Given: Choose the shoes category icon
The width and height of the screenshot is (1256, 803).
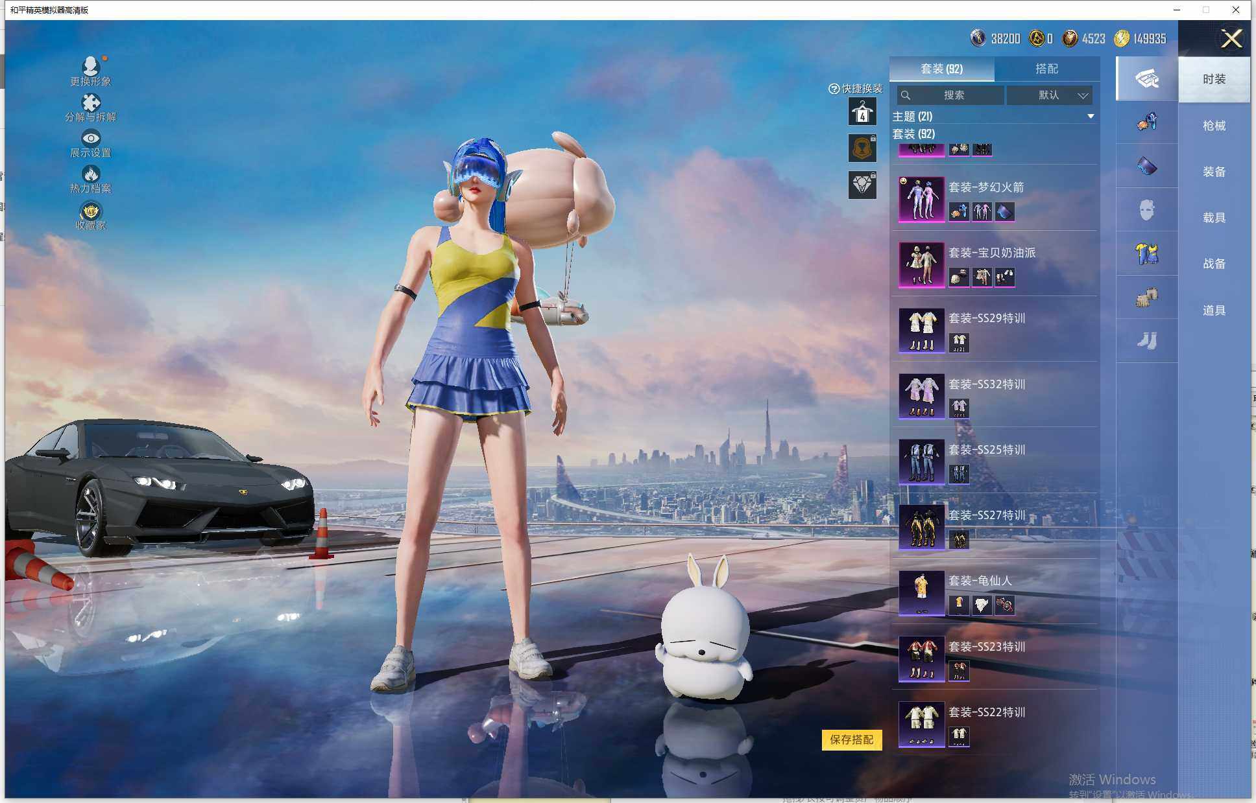Looking at the screenshot, I should (1147, 340).
